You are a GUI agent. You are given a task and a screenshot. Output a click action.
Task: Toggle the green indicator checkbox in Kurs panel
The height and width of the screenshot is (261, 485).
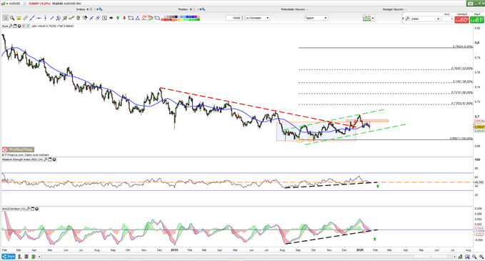(28, 26)
